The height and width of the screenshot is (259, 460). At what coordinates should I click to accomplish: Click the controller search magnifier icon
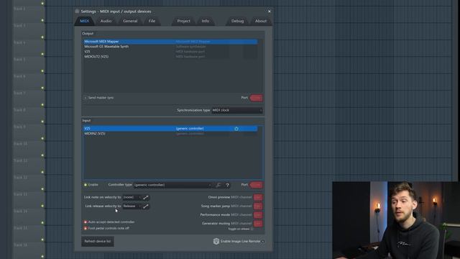218,185
